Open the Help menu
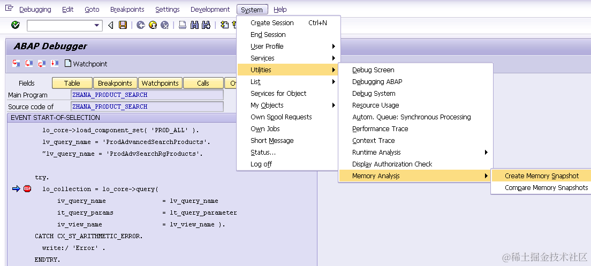Screen dimensions: 591x266 pos(280,10)
